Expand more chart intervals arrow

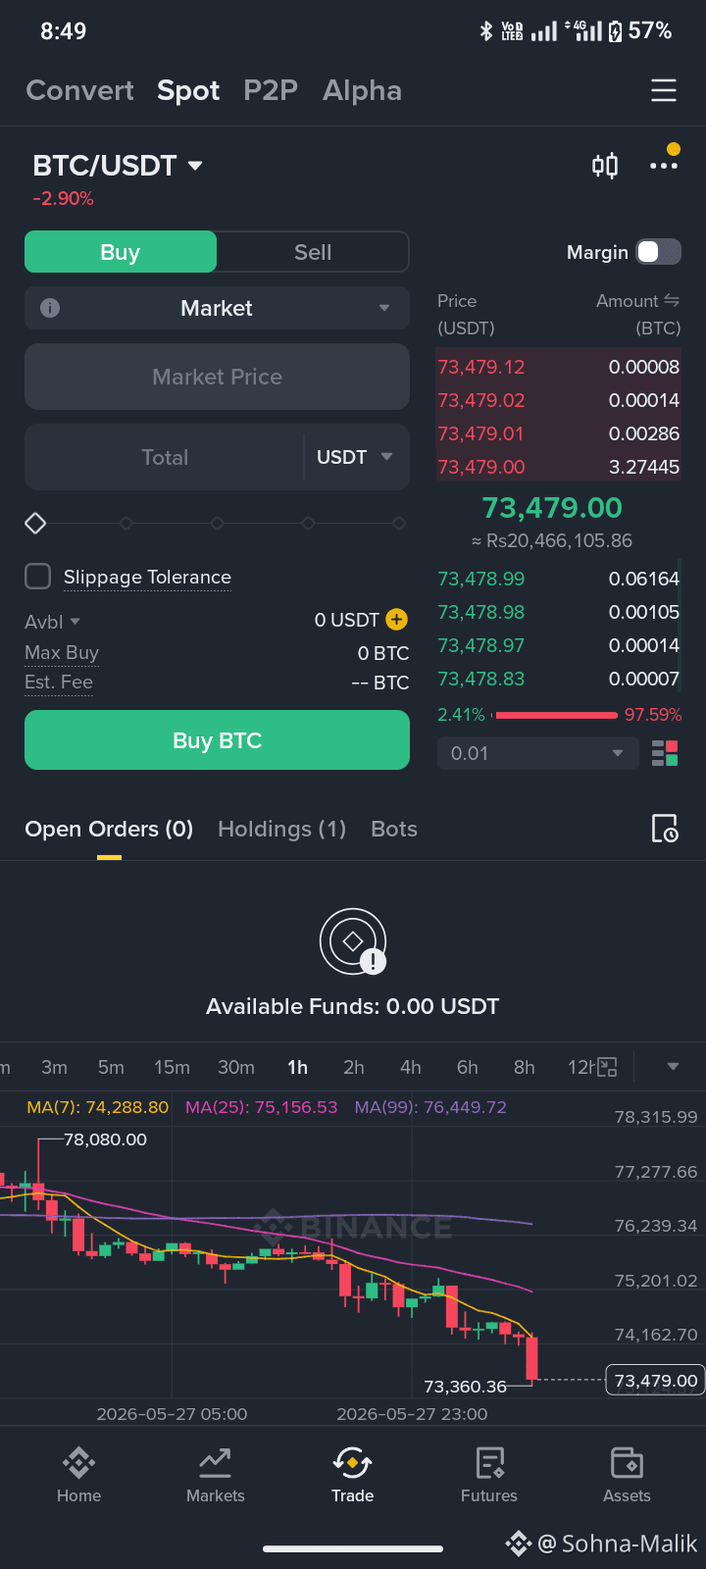tap(673, 1067)
